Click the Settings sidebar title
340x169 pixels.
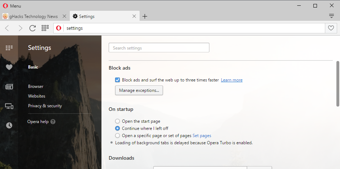(x=40, y=48)
